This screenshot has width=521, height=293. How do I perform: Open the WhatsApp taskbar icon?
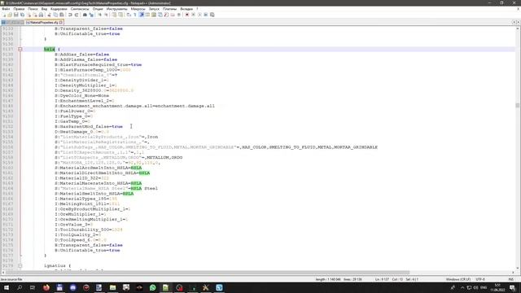152,287
